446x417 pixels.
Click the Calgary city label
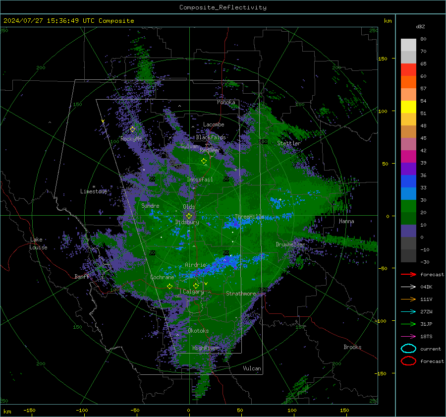(193, 292)
